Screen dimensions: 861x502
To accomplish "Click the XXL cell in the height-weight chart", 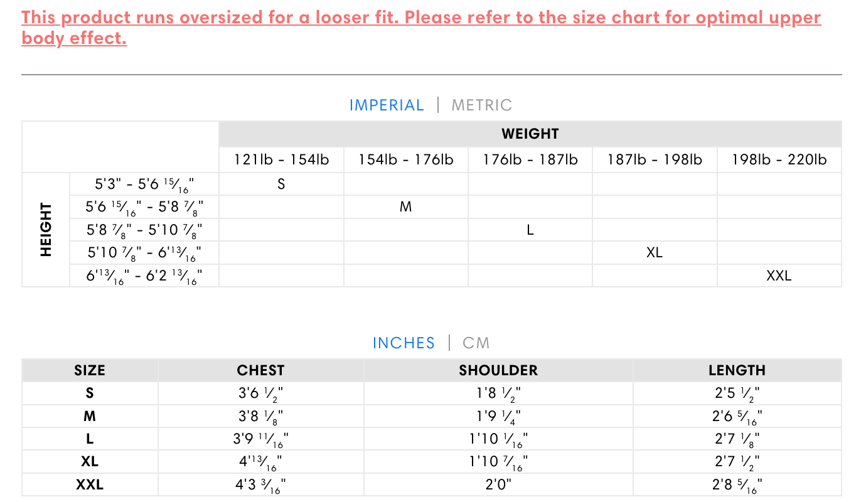I will point(779,275).
